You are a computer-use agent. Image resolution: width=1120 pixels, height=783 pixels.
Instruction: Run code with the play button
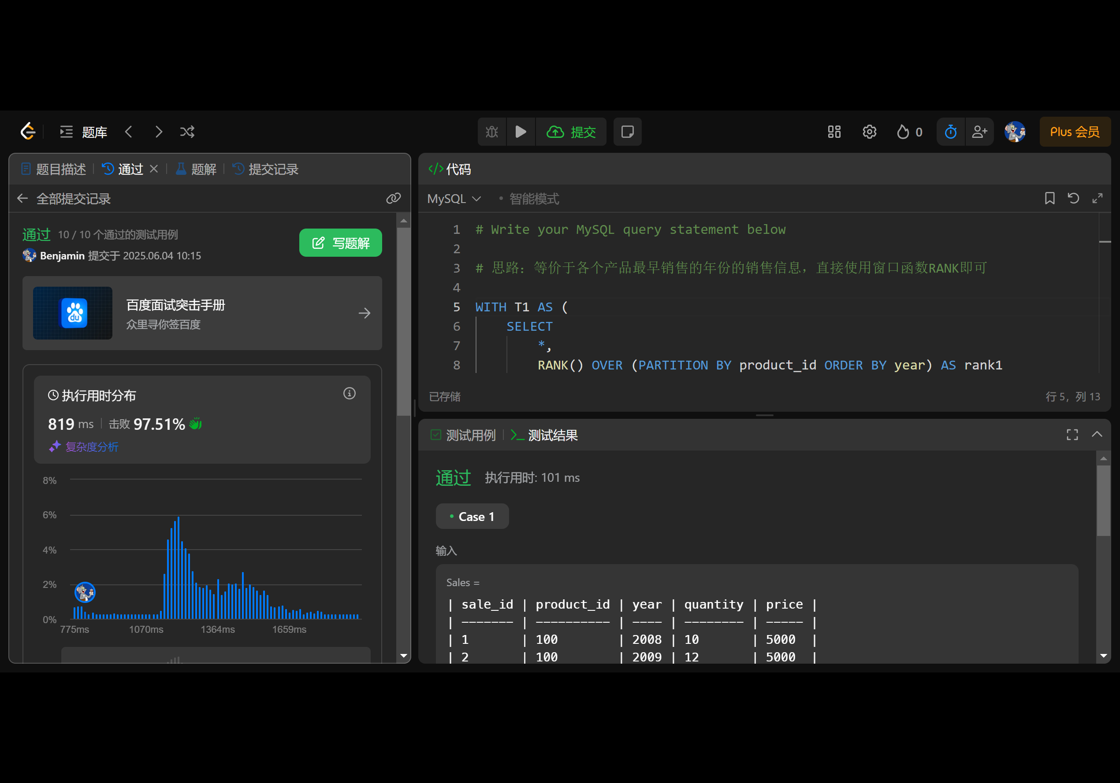pyautogui.click(x=521, y=132)
